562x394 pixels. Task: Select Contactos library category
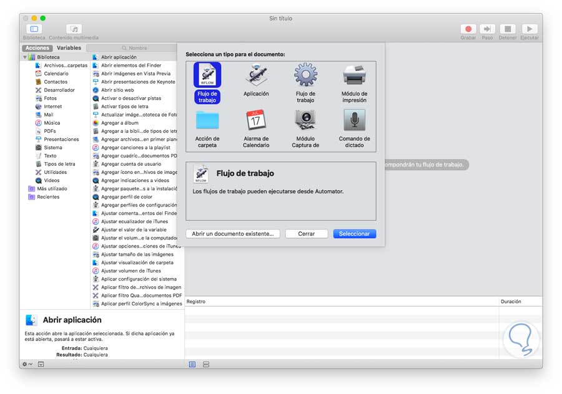(x=51, y=82)
